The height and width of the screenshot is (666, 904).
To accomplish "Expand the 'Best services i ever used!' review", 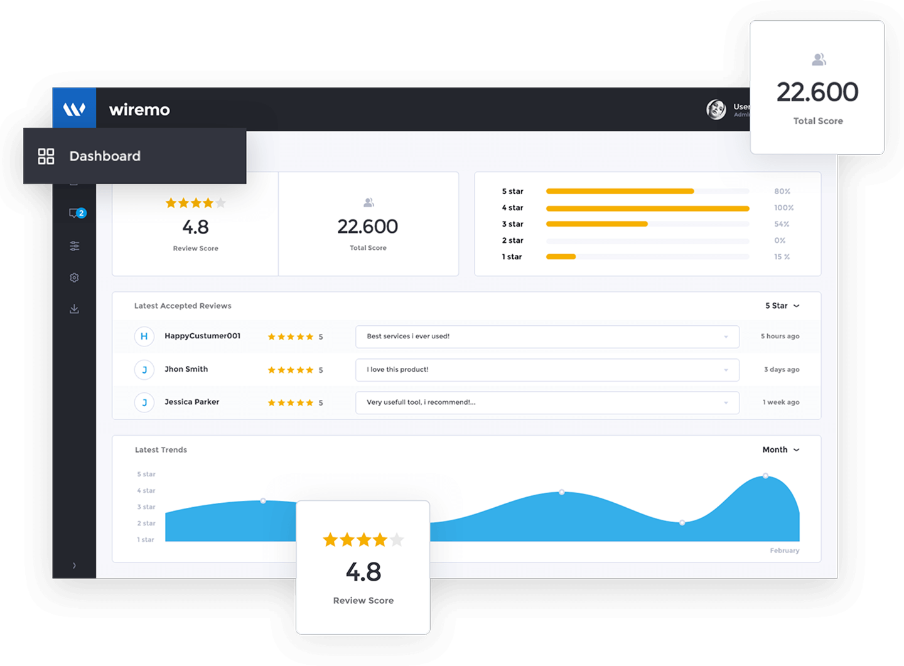I will 547,336.
